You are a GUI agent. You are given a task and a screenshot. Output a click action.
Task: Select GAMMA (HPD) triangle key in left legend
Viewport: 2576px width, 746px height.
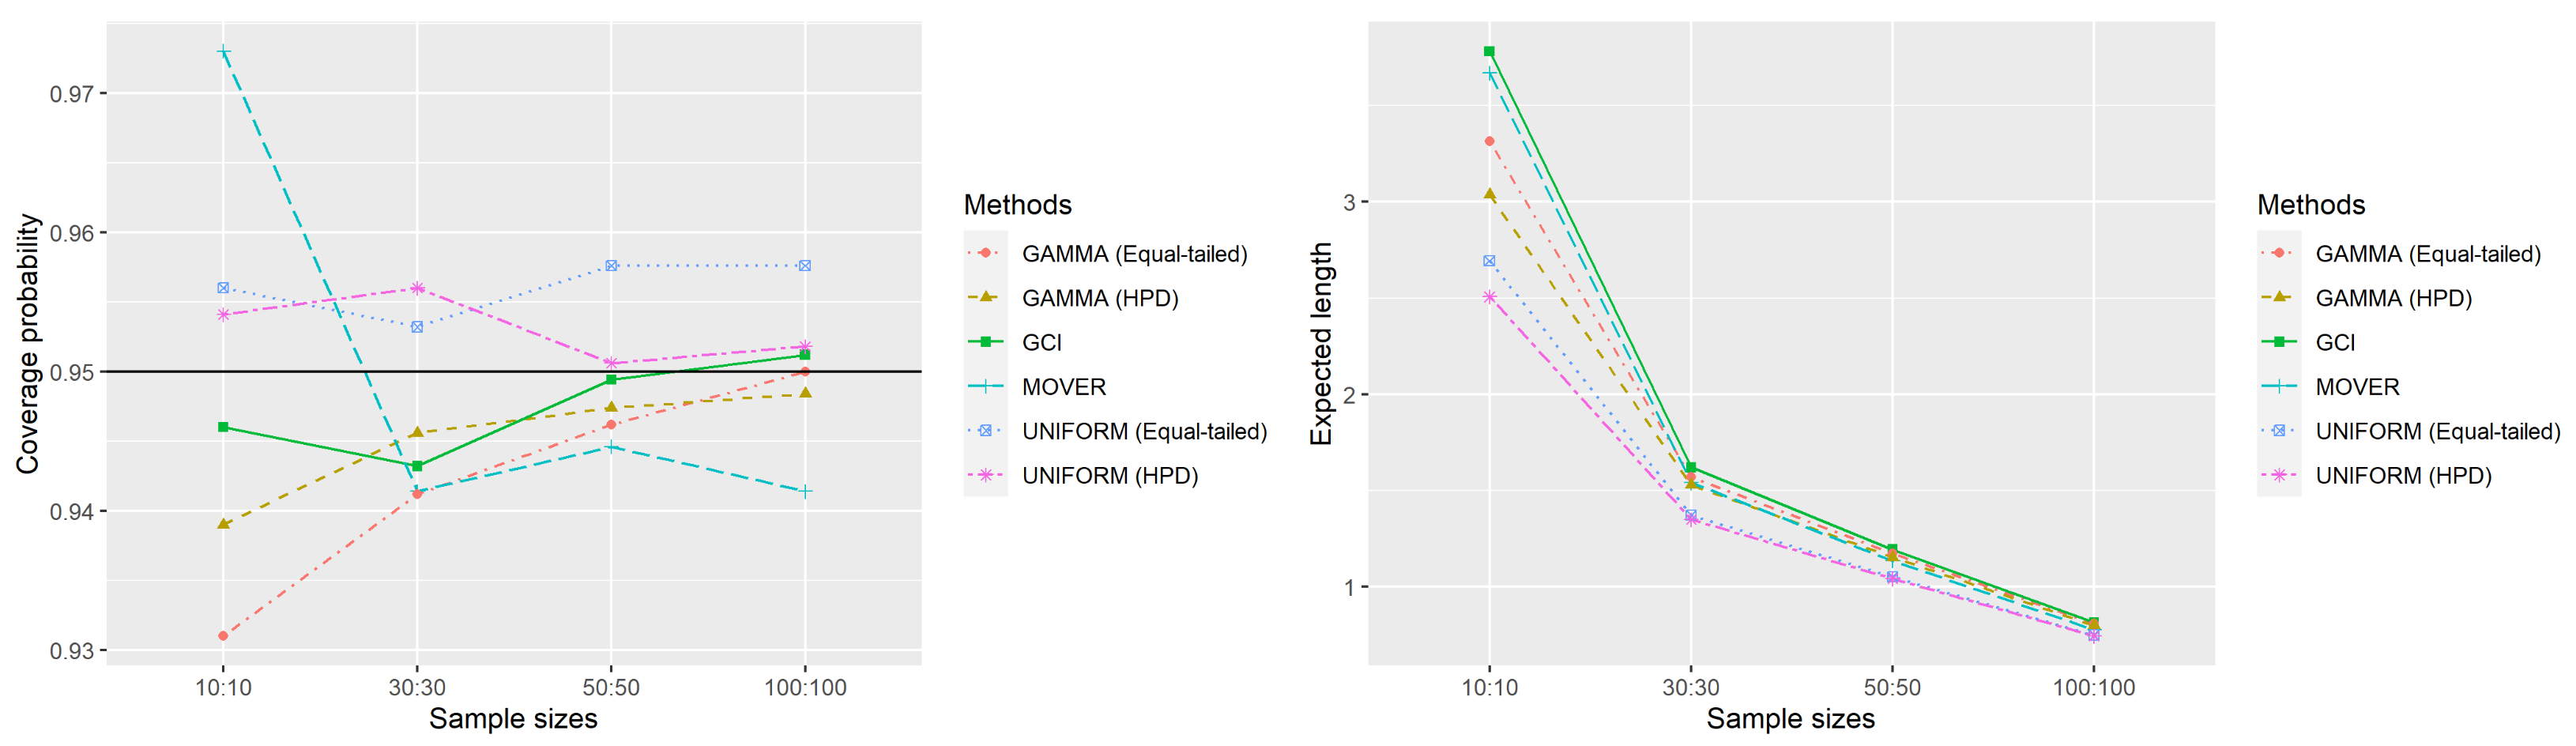pyautogui.click(x=985, y=298)
